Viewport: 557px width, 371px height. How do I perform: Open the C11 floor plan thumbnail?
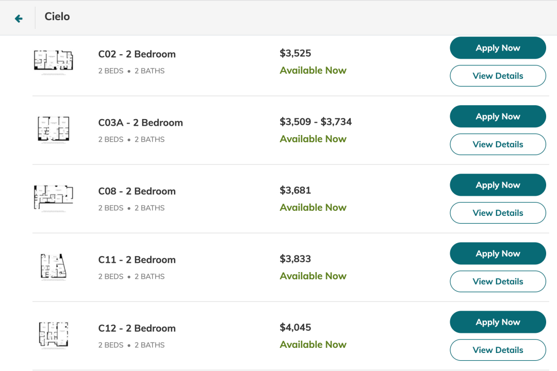pos(53,267)
